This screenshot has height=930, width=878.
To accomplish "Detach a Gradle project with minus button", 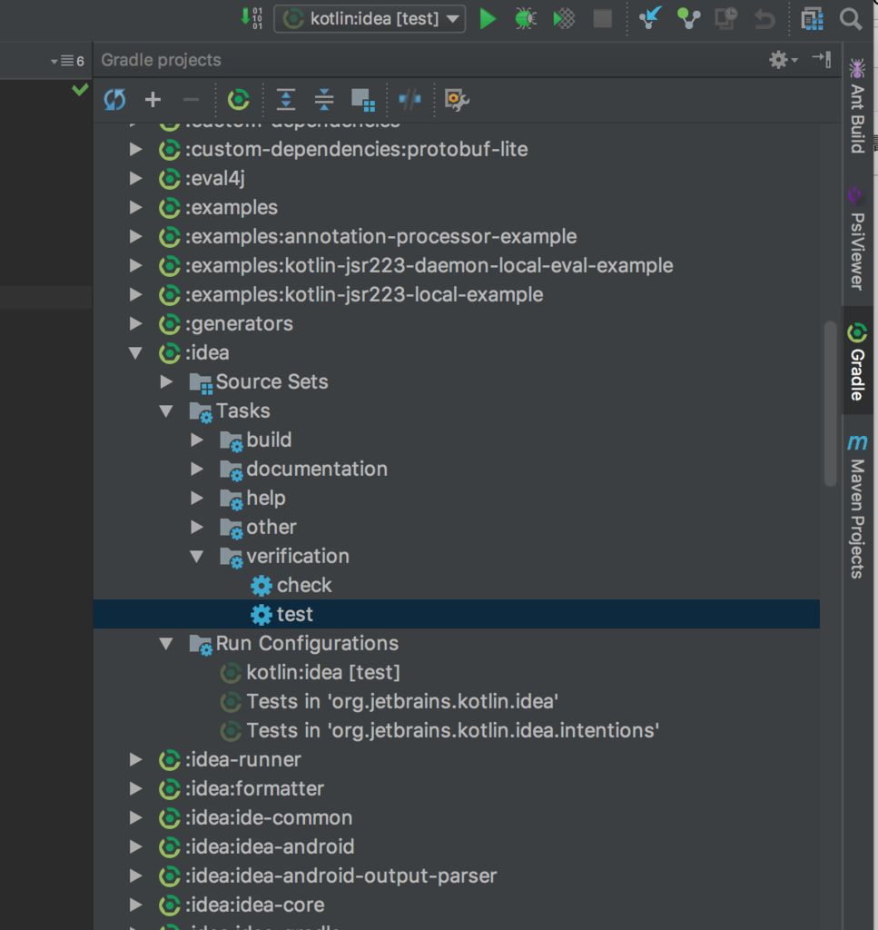I will [191, 100].
